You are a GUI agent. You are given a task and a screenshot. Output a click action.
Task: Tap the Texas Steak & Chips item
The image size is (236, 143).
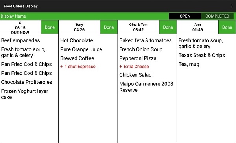(x=202, y=55)
